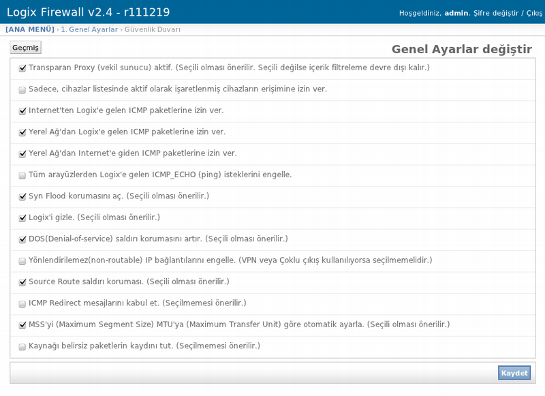Enable non-routable IP bağlantılarını engelle checkbox
545x396 pixels.
(22, 261)
